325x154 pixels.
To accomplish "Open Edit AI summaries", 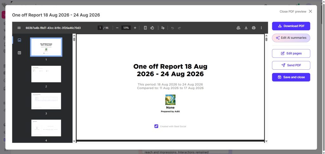I will (291, 38).
